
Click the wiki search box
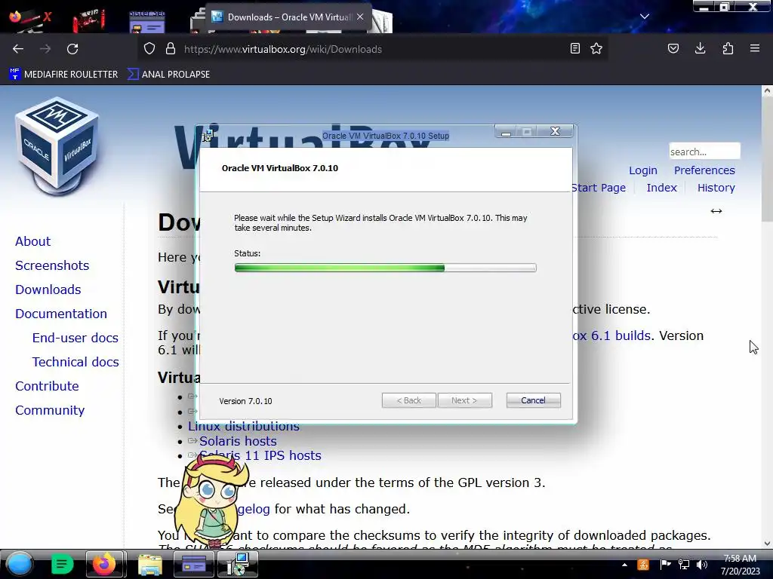coord(704,151)
